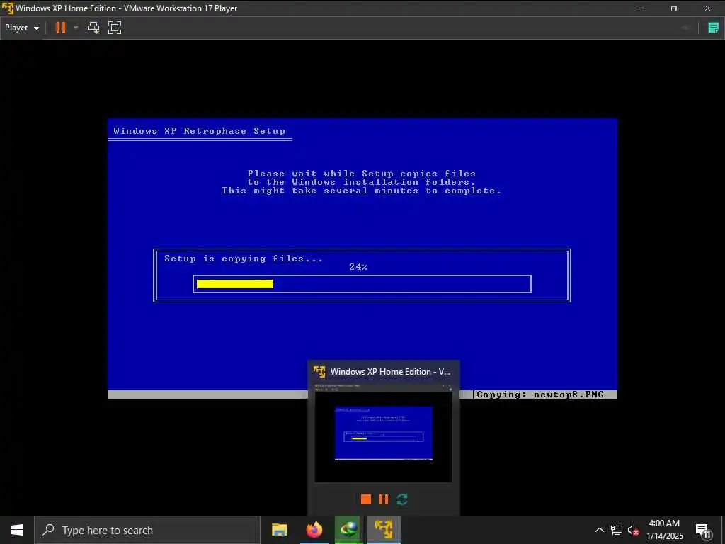Select the VMware window preview thumbnail
Image resolution: width=725 pixels, height=544 pixels.
(x=384, y=433)
